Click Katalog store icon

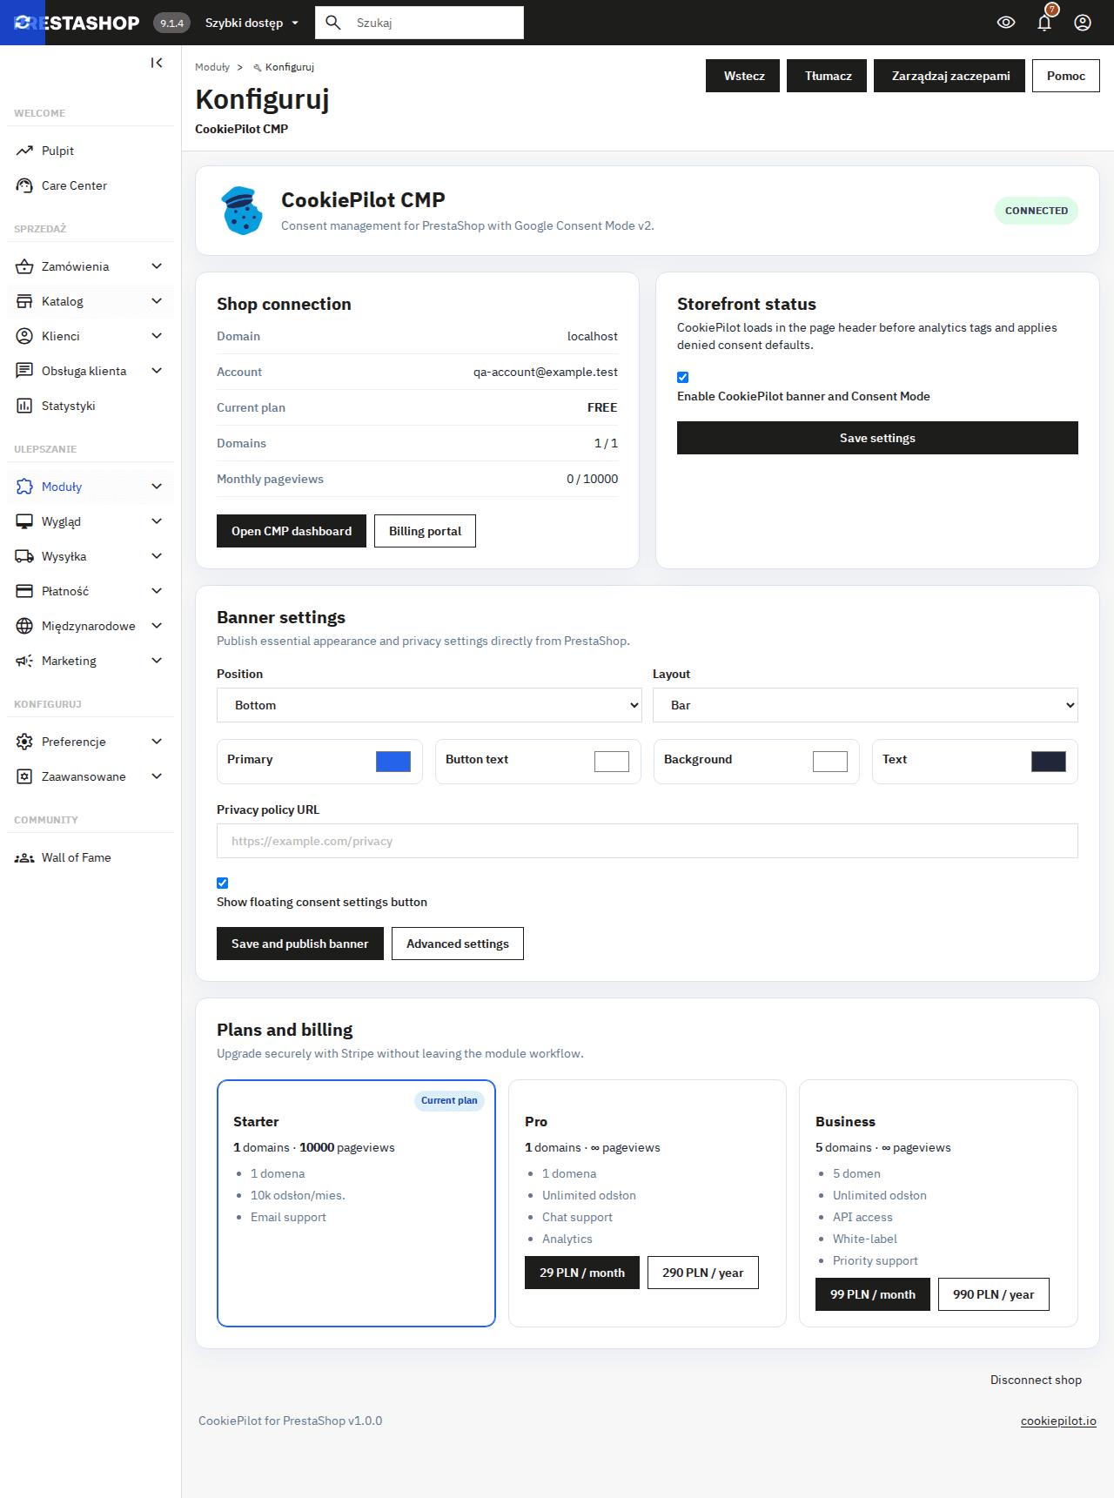pos(24,301)
